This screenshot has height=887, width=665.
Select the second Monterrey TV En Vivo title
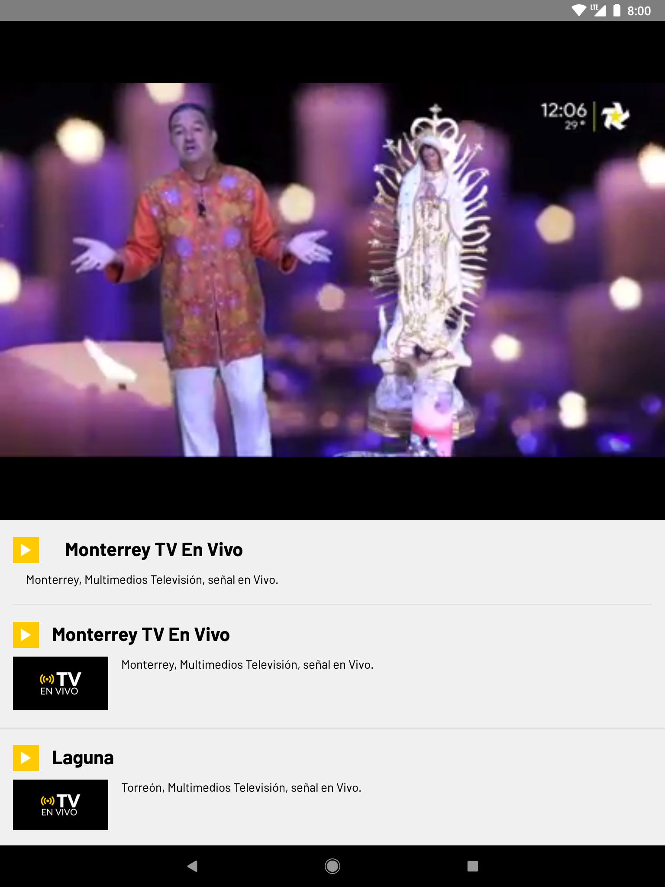click(x=141, y=634)
